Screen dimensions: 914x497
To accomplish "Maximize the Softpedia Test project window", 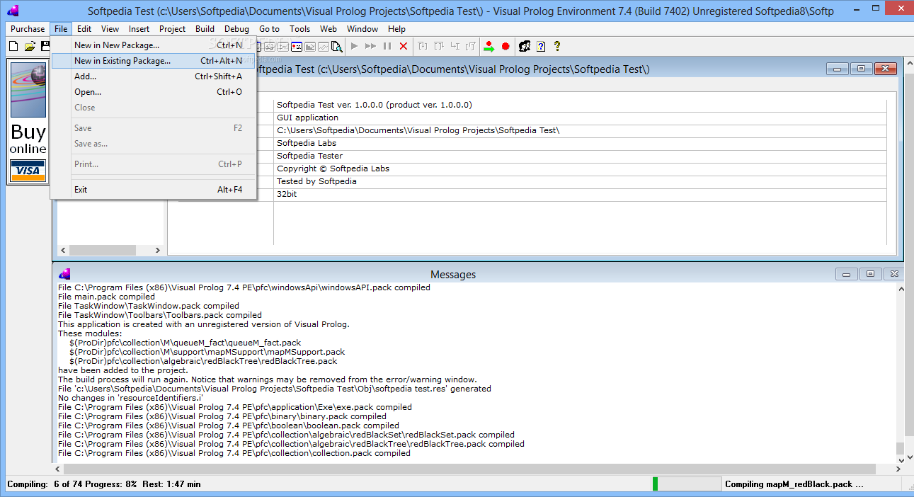I will tap(861, 69).
